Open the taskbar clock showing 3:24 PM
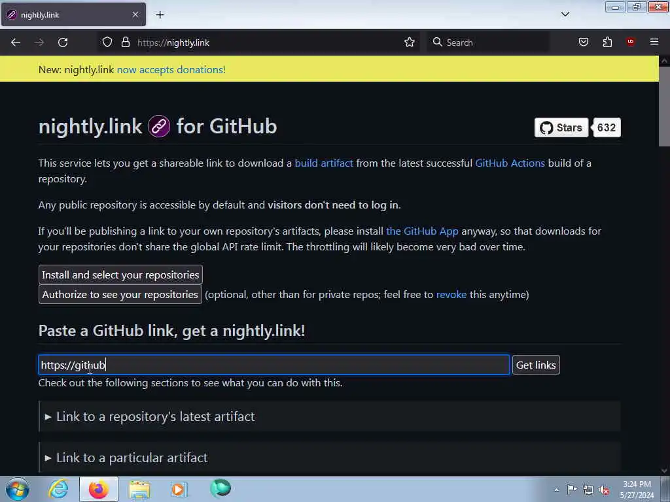Screen dimensions: 670x502 point(637,490)
